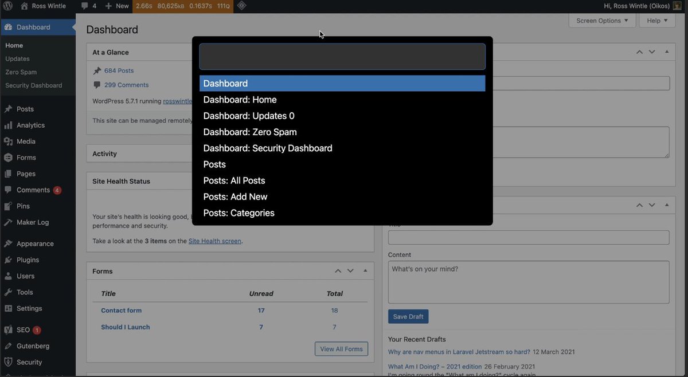Click the Save Draft button
Image resolution: width=688 pixels, height=377 pixels.
[408, 317]
